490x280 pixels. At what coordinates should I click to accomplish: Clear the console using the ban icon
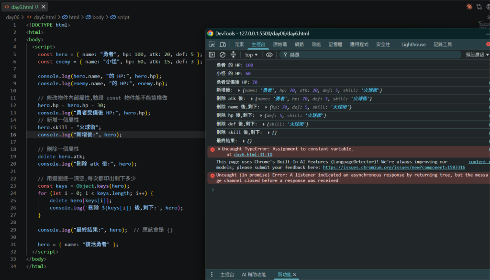point(223,55)
